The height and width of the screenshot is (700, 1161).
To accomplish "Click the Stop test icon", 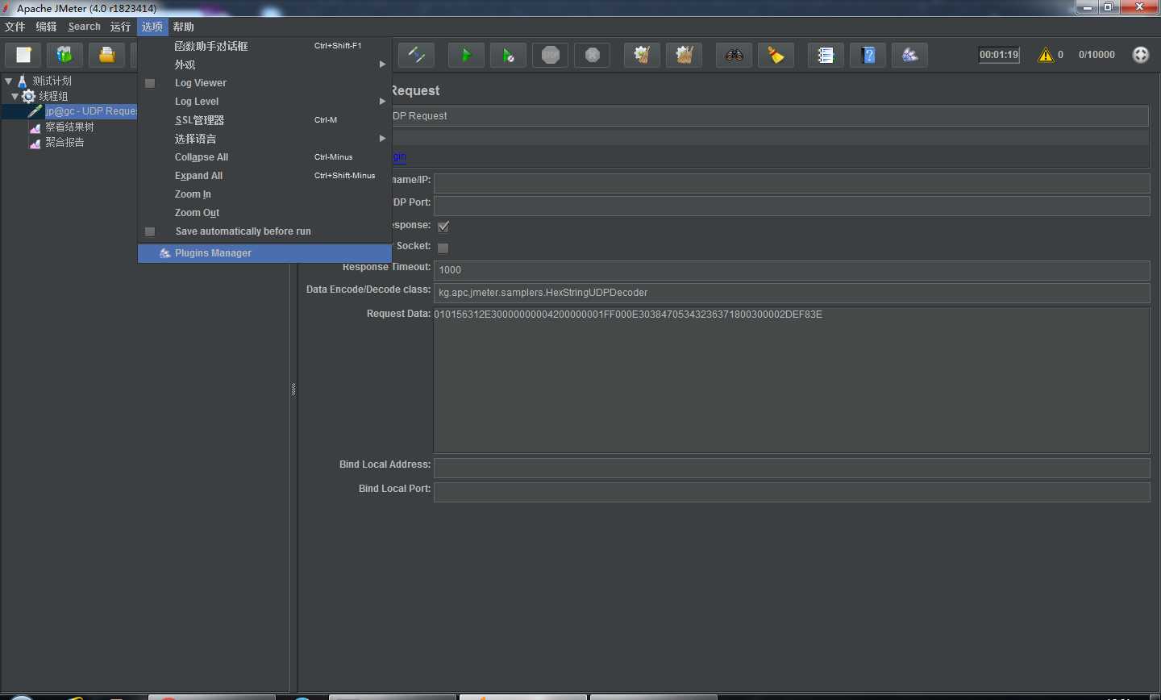I will click(x=550, y=55).
